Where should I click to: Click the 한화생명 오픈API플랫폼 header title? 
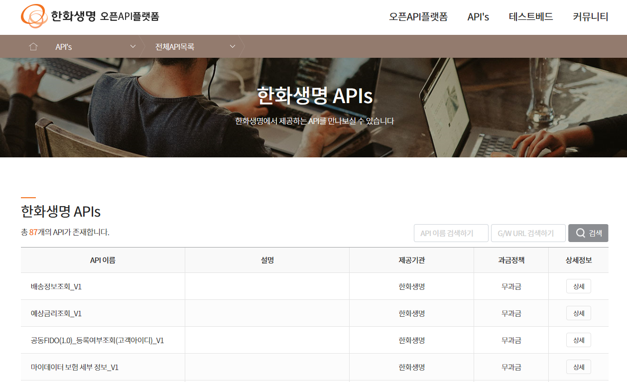105,16
